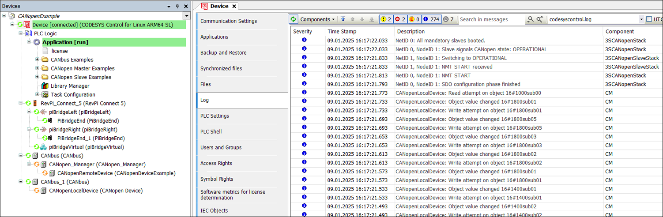Click the CANopen Master Examples folder icon

point(45,68)
